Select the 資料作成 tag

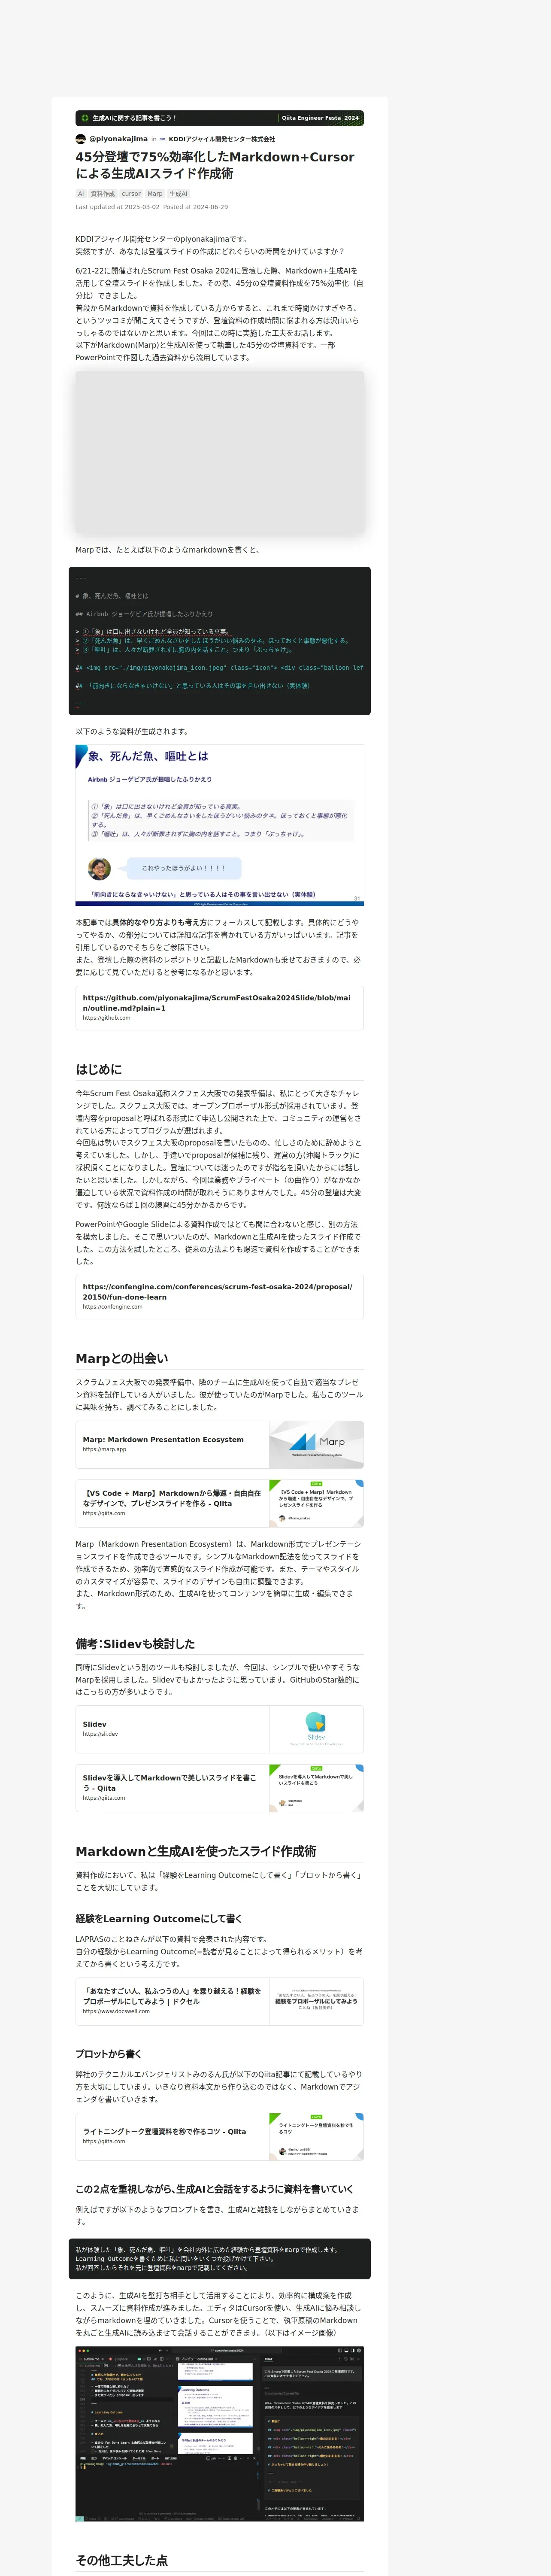(x=103, y=194)
